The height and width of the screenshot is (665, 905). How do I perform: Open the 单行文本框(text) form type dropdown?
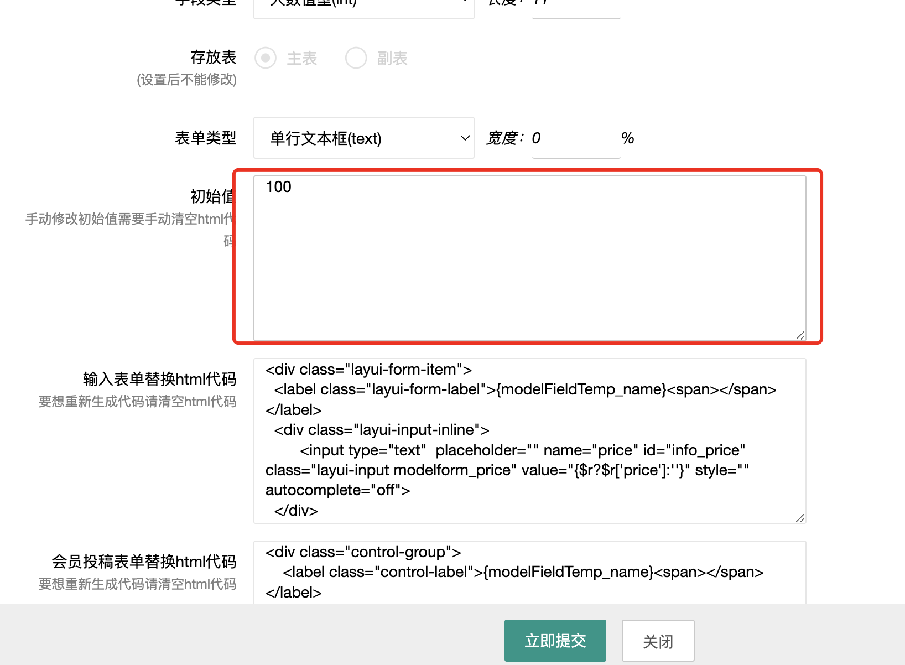pos(363,138)
